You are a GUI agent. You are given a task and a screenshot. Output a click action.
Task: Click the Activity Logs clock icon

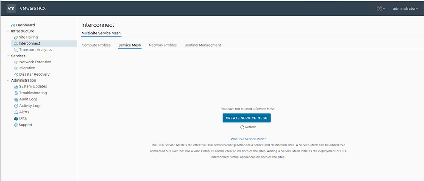coord(16,106)
